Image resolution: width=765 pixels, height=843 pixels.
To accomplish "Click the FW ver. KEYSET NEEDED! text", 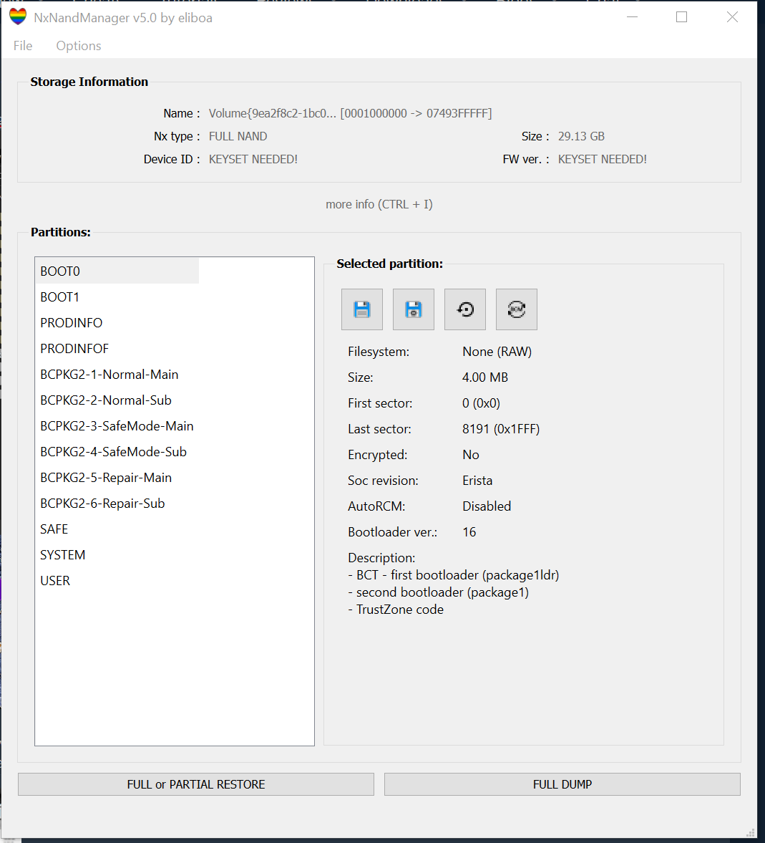I will (x=603, y=160).
